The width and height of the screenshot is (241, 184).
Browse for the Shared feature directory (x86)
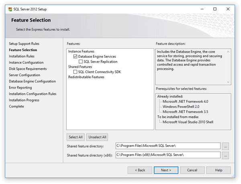click(x=225, y=155)
